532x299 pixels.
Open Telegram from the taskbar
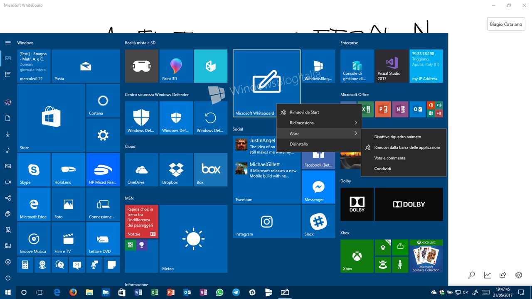236,292
